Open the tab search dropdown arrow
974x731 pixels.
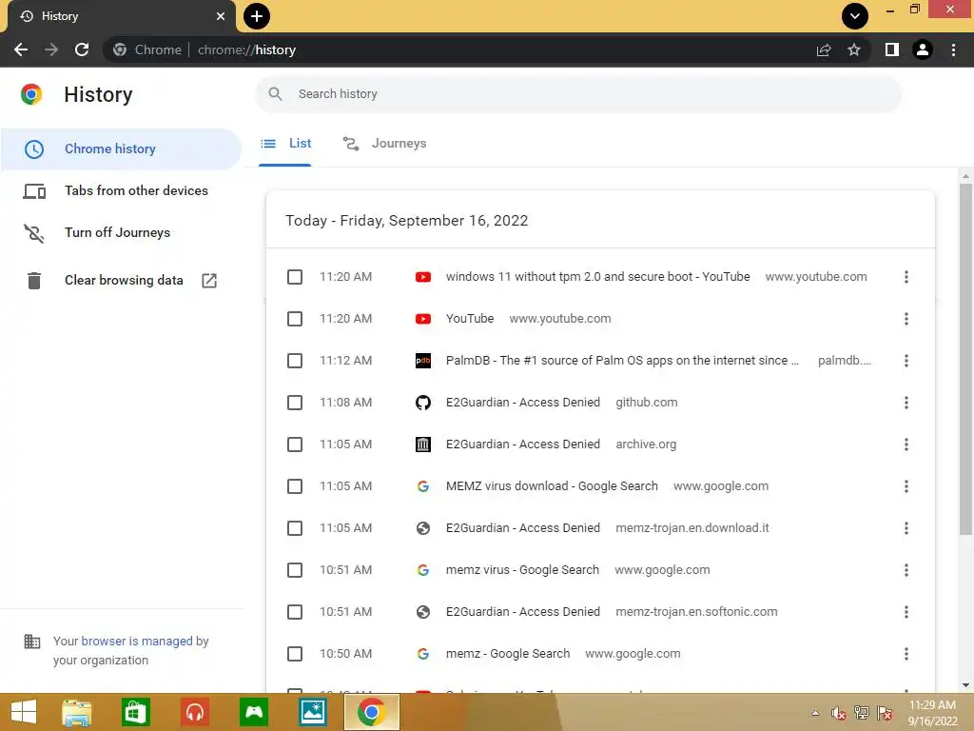855,16
